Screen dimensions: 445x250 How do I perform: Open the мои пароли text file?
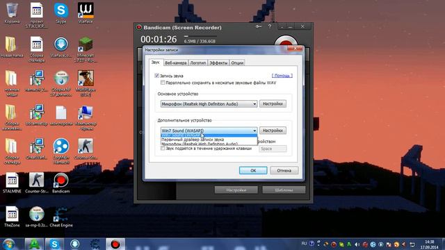click(x=61, y=115)
